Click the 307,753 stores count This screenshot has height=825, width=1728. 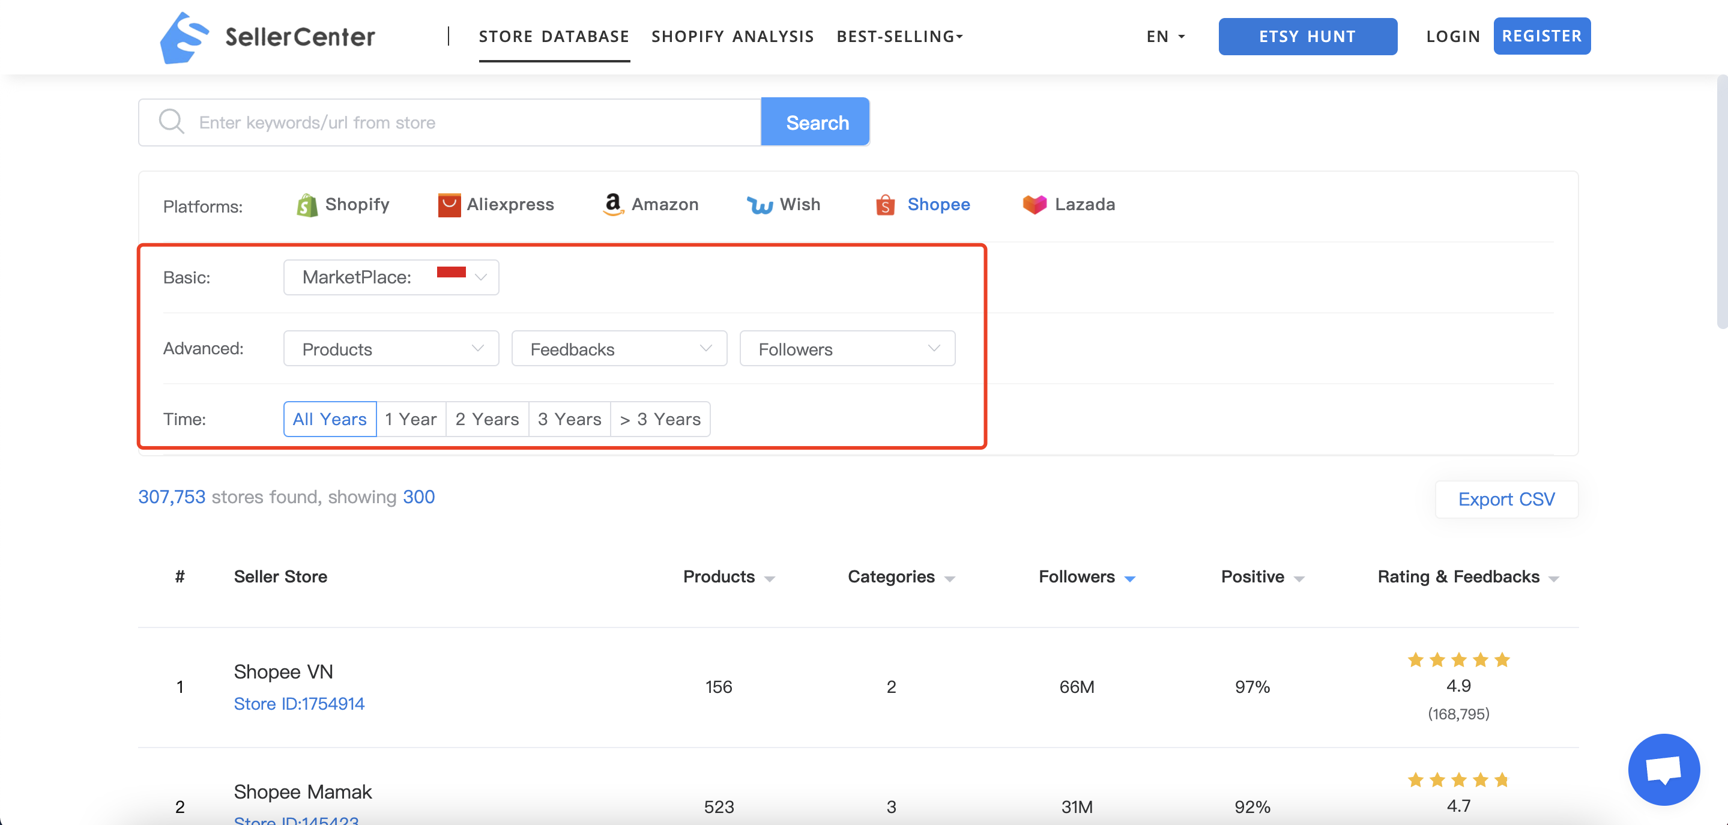tap(172, 497)
